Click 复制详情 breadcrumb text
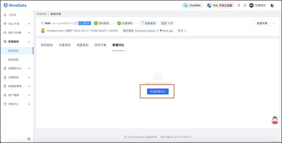Screen dimensions: 282x143 tap(56, 14)
